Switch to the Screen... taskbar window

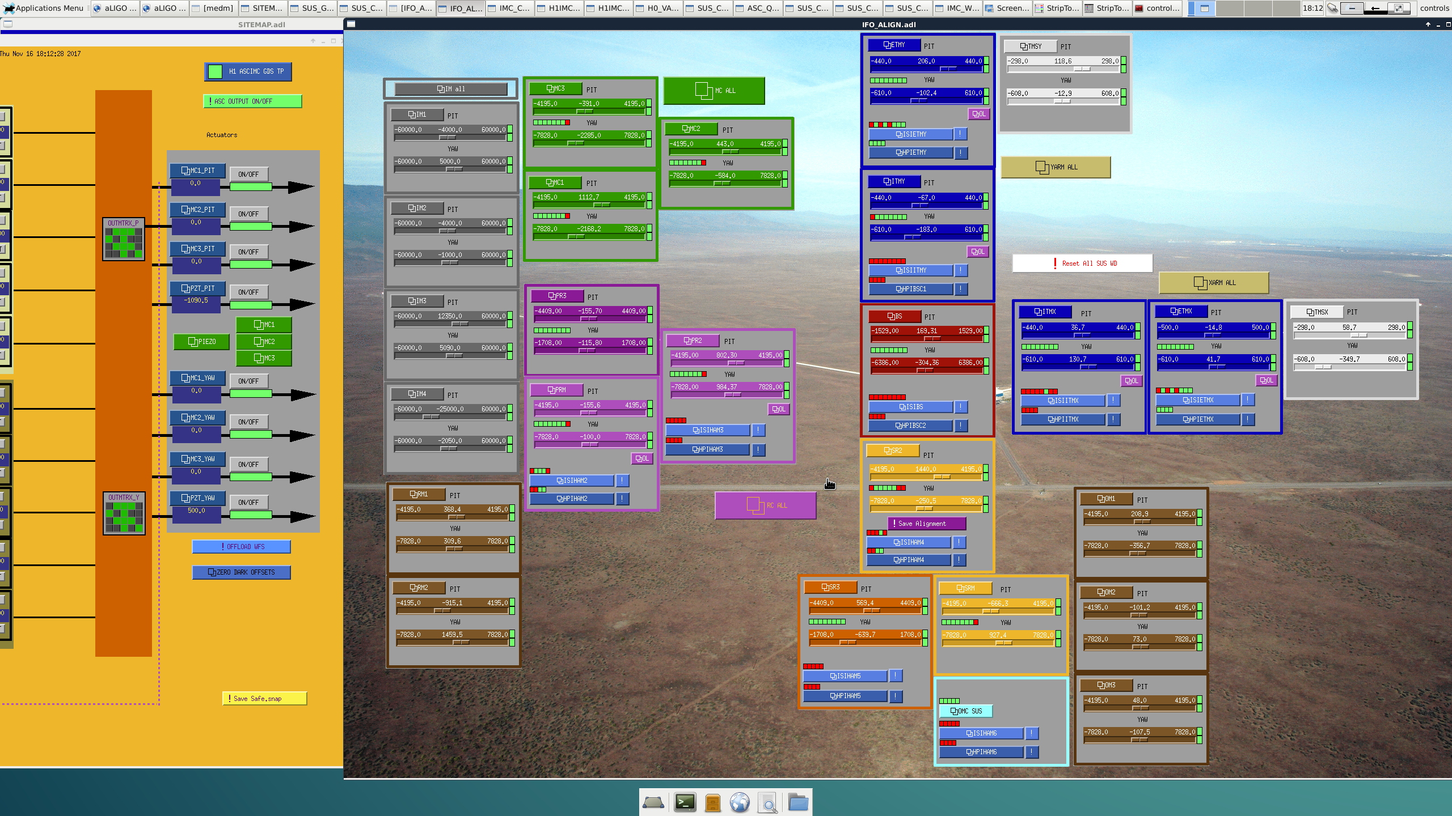(1007, 8)
